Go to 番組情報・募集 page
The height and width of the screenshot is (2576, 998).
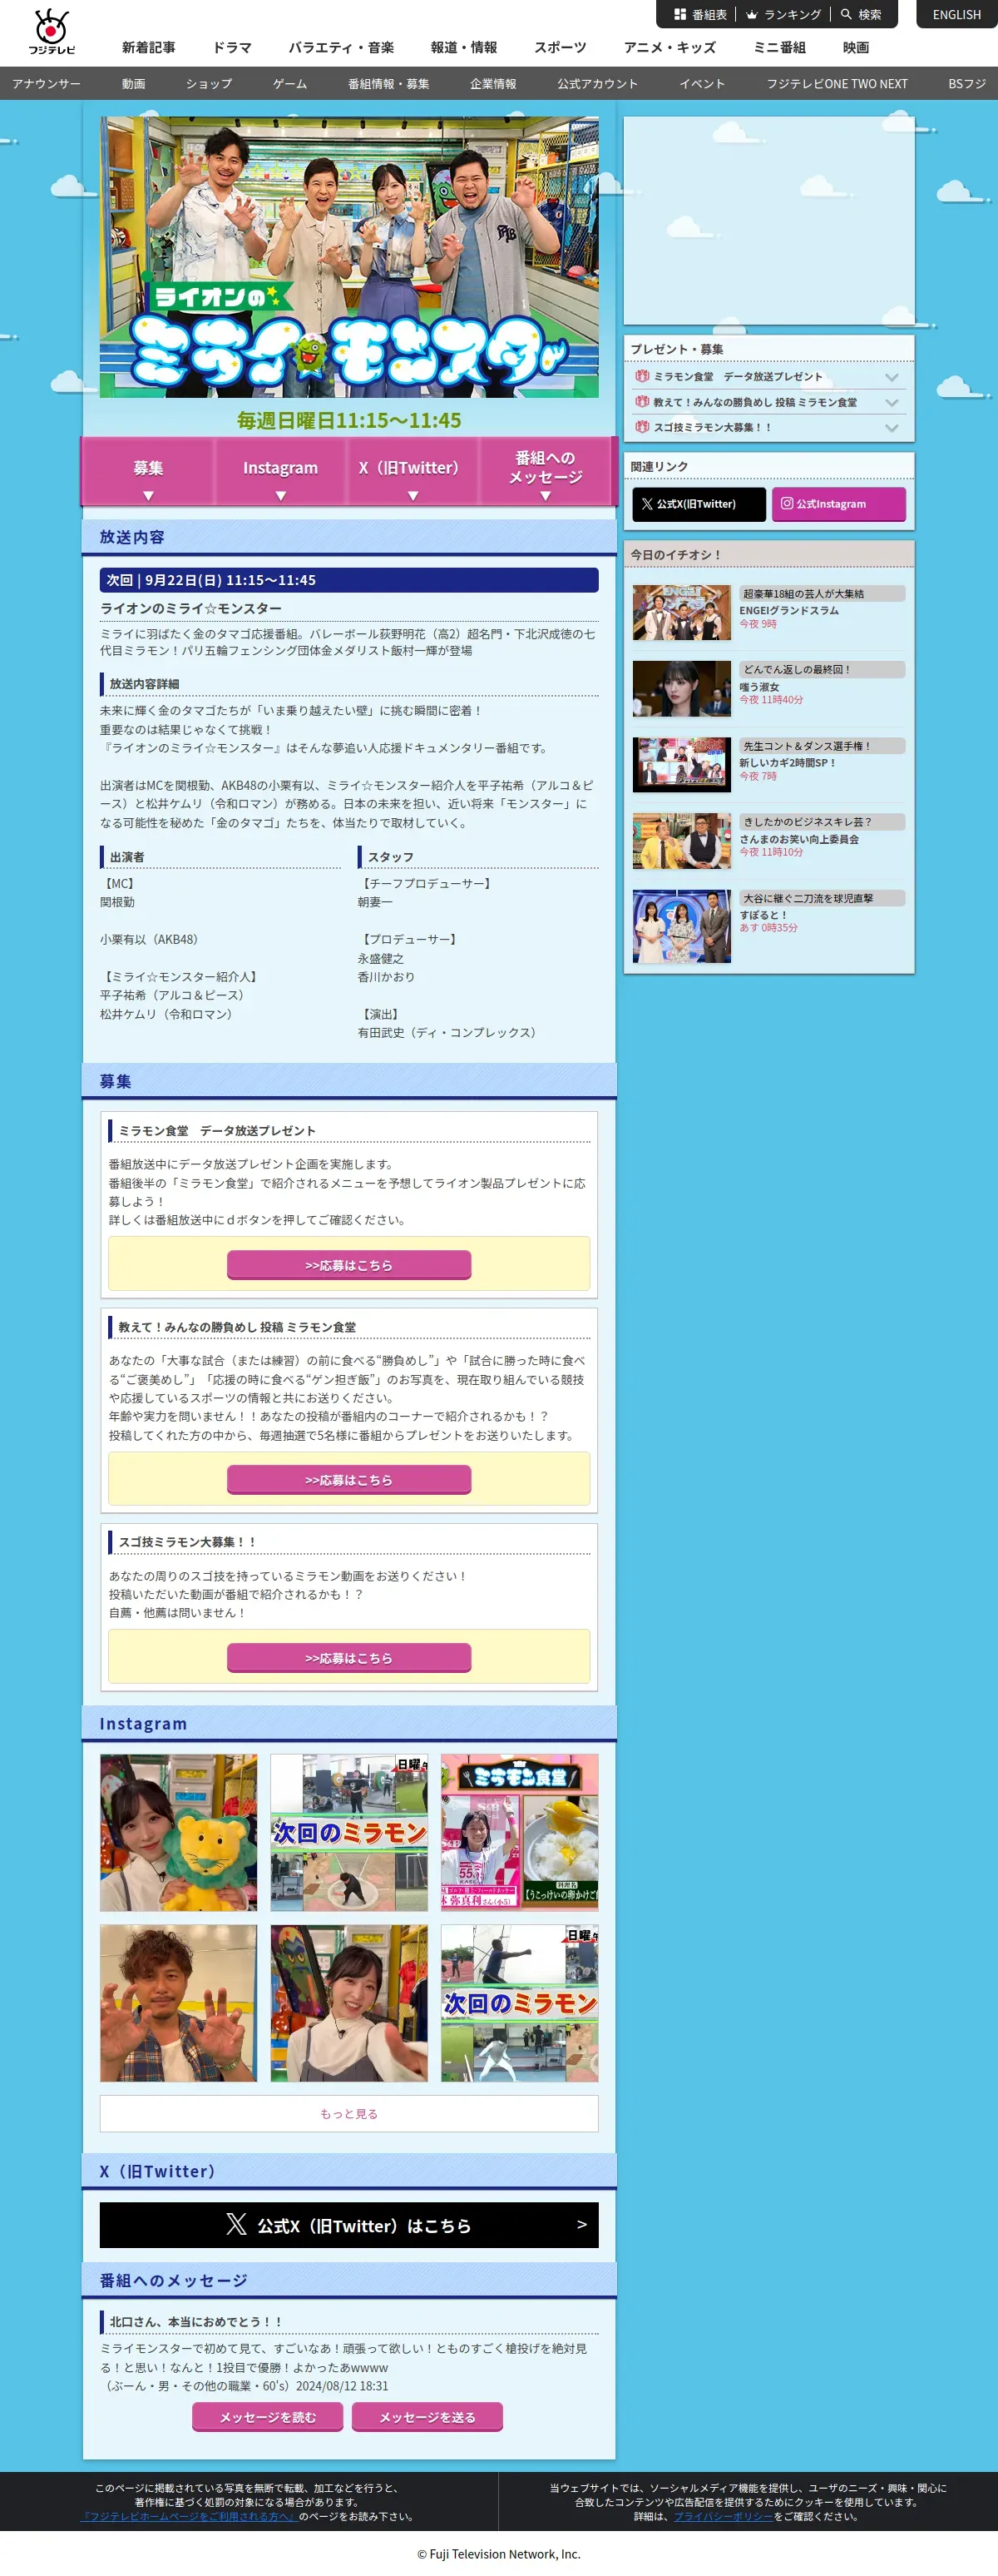pos(388,84)
